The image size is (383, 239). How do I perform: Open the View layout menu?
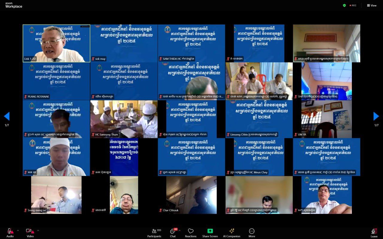[x=372, y=5]
